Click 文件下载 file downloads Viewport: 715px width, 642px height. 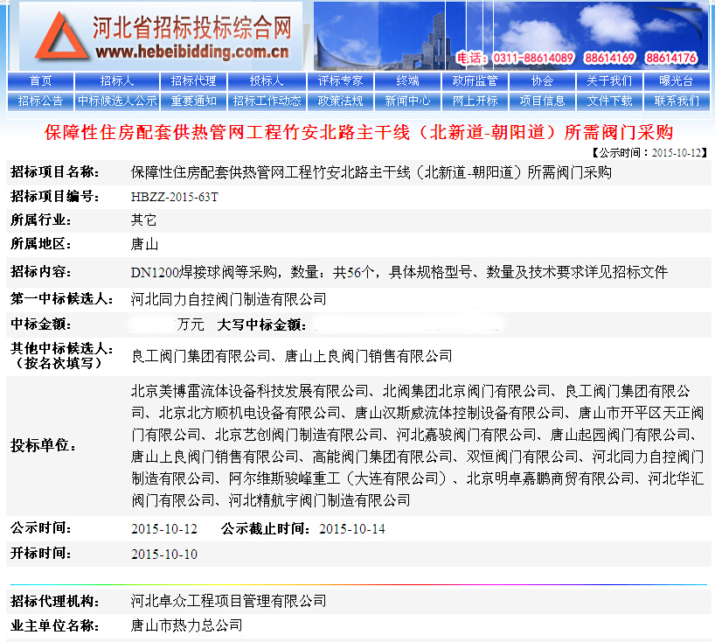pyautogui.click(x=609, y=101)
